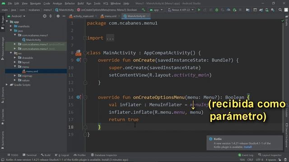
Task: Open the Database Inspector button
Action: 104,155
